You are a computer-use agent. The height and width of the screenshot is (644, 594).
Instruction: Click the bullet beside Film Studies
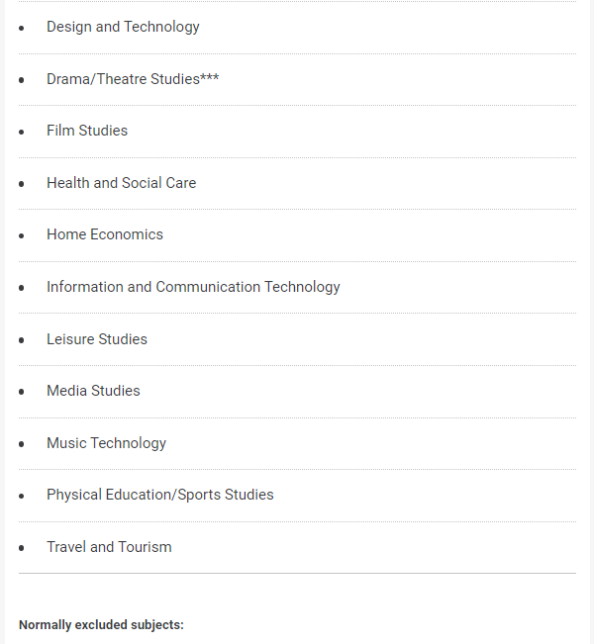pyautogui.click(x=22, y=132)
